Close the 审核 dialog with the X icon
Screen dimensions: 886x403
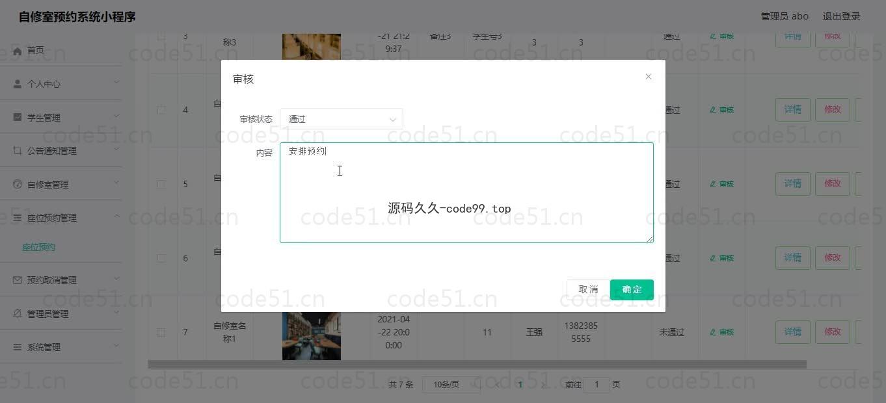click(648, 77)
